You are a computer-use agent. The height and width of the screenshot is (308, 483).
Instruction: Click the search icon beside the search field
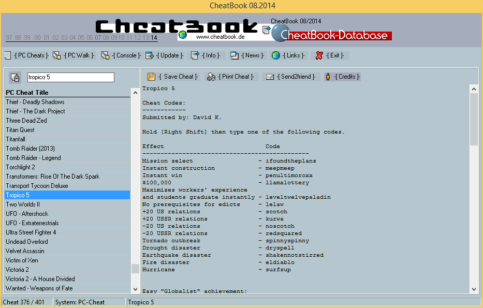[15, 78]
